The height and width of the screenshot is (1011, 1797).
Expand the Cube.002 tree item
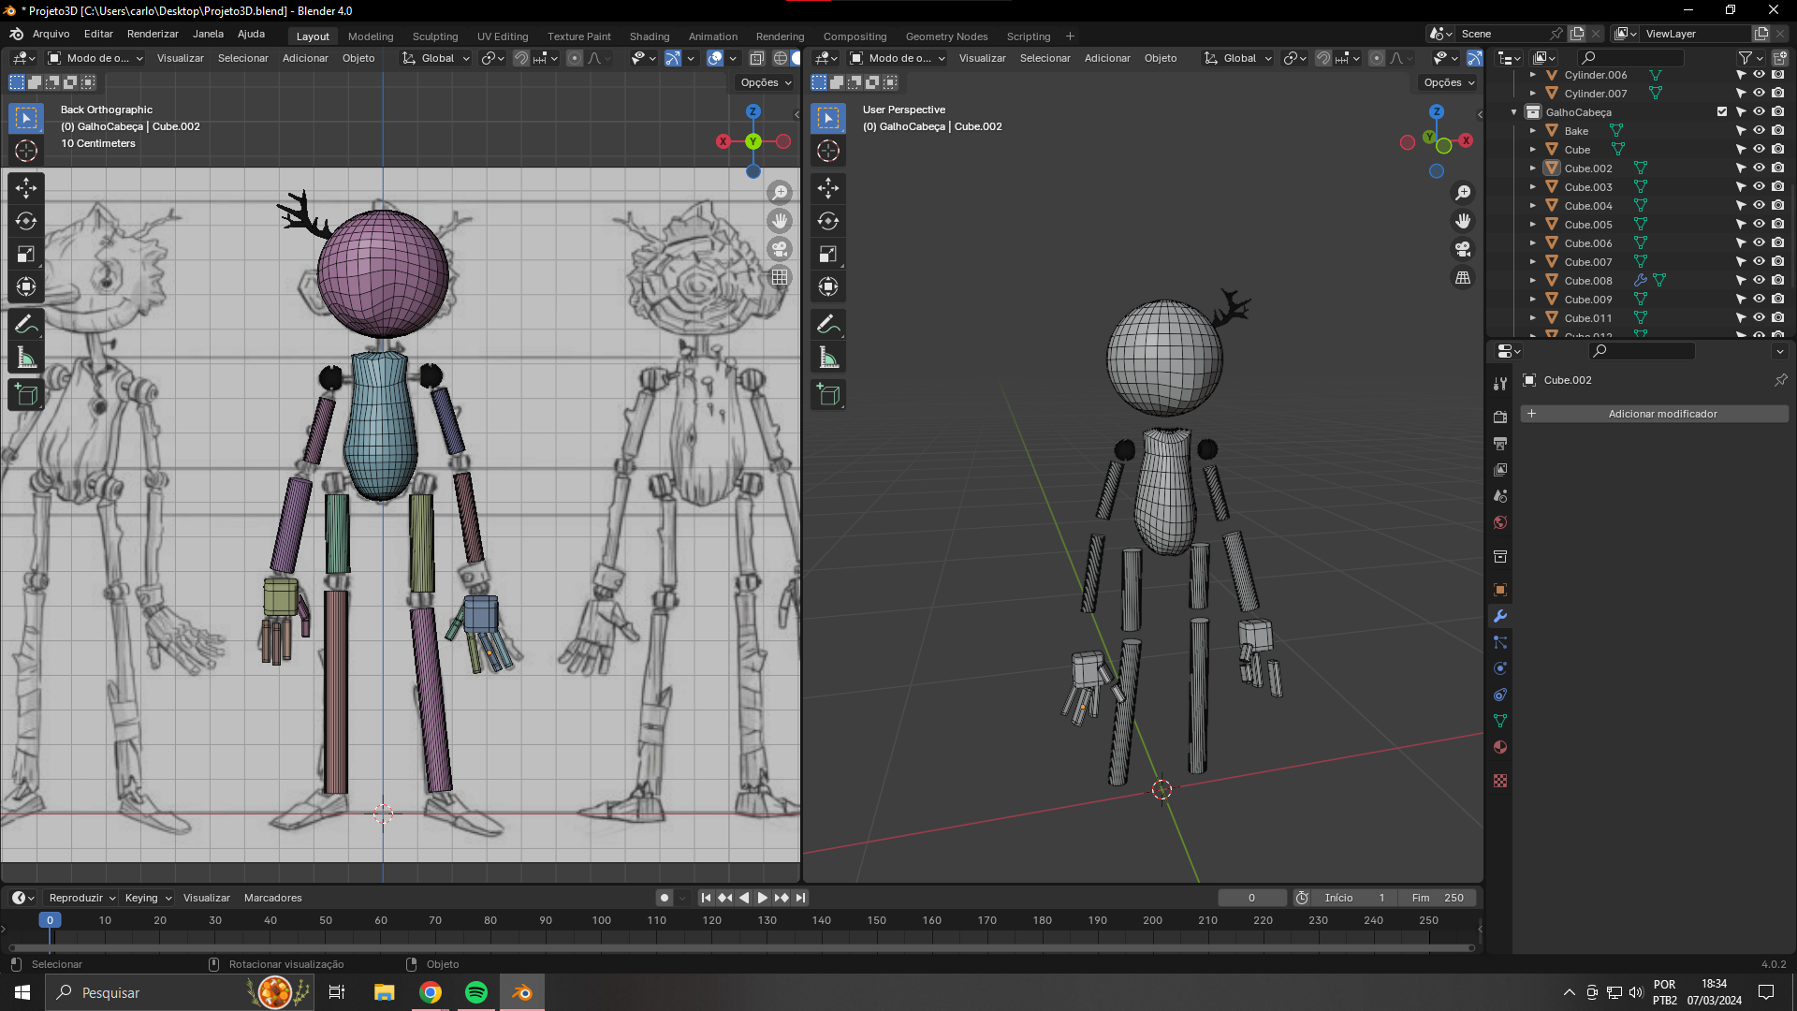(x=1533, y=168)
